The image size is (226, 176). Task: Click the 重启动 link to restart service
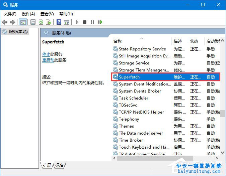(x=48, y=60)
